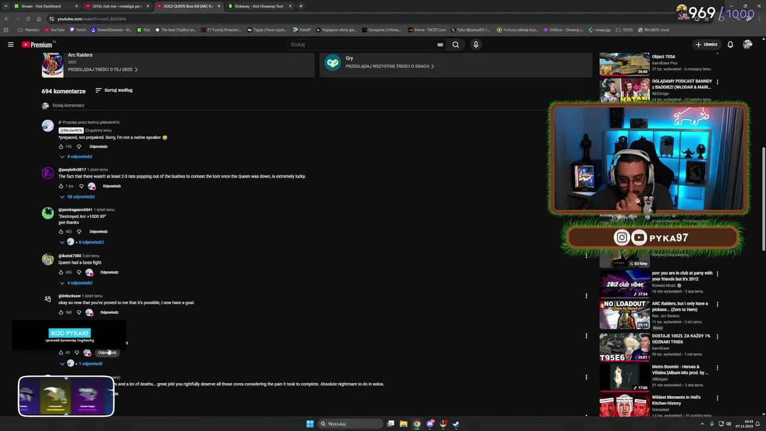Switch to Stream - Kick Dashboard tab
Viewport: 766px width, 431px height.
45,6
